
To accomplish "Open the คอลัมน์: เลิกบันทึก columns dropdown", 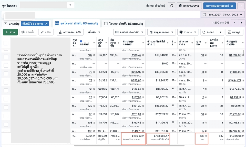I will coord(129,32).
